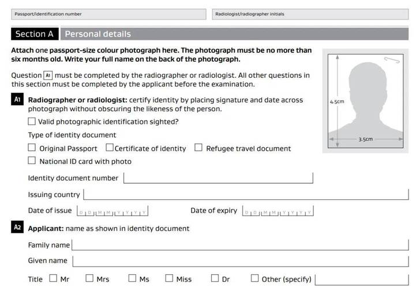This screenshot has height=288, width=416.
Task: Click the Date of expiry field
Action: [x=278, y=211]
